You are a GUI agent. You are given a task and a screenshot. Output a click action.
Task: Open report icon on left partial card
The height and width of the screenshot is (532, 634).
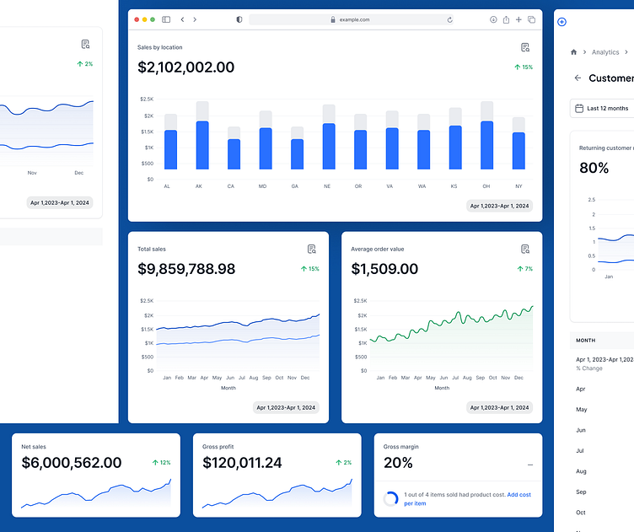85,45
